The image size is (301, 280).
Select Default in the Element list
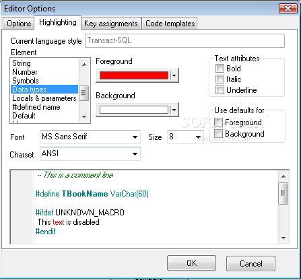point(44,116)
